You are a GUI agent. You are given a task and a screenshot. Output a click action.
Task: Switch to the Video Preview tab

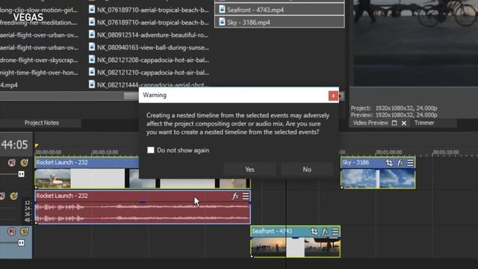[370, 123]
